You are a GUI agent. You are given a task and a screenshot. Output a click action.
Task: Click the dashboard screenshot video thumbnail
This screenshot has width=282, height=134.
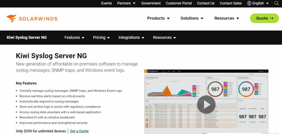click(206, 101)
